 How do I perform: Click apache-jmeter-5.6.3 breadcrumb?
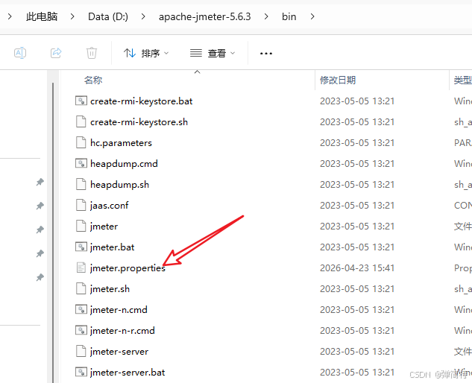coord(205,16)
